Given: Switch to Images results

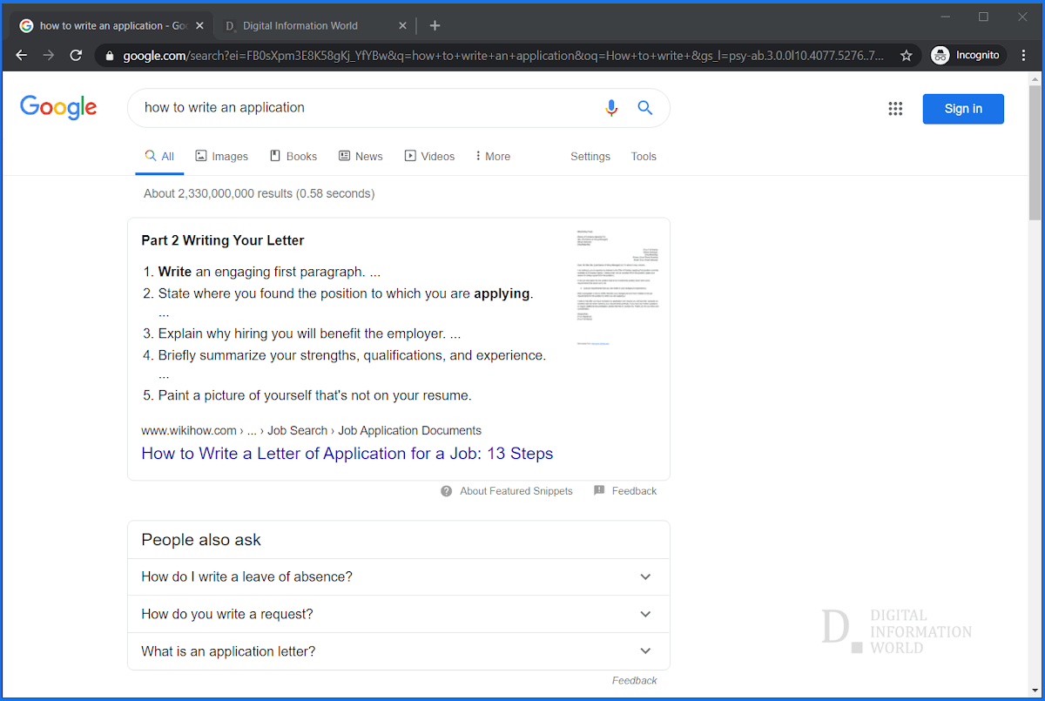Looking at the screenshot, I should [221, 157].
